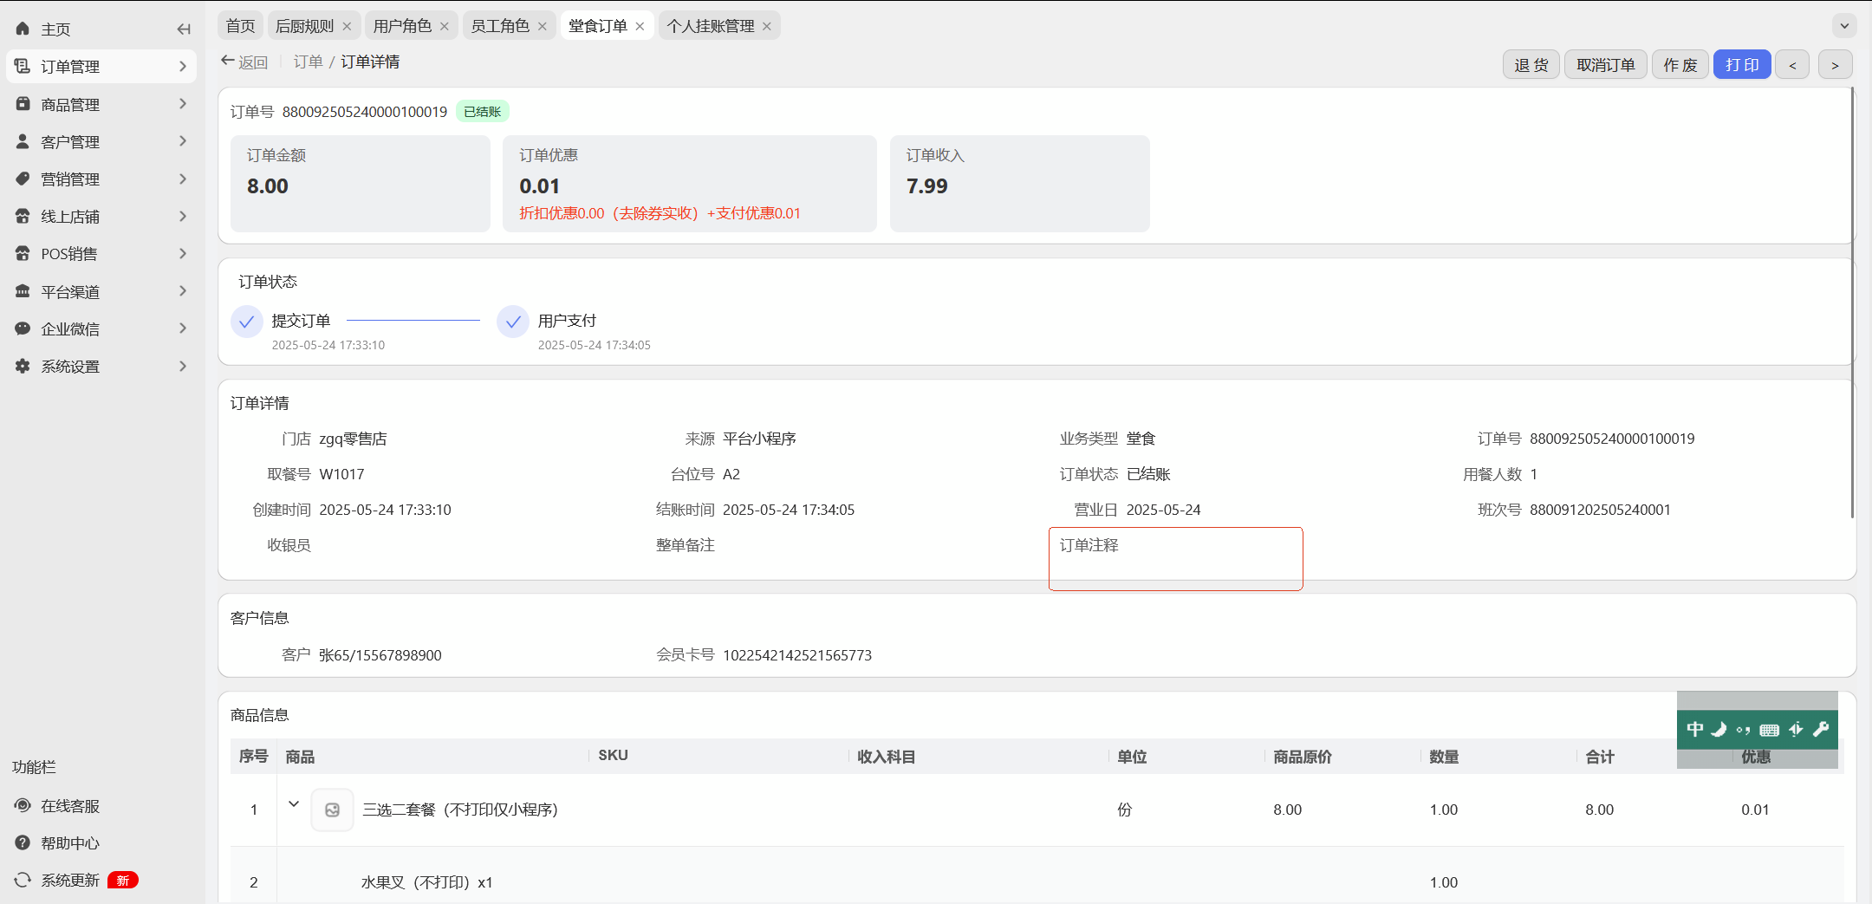Click the product thumbnail image icon

click(332, 810)
